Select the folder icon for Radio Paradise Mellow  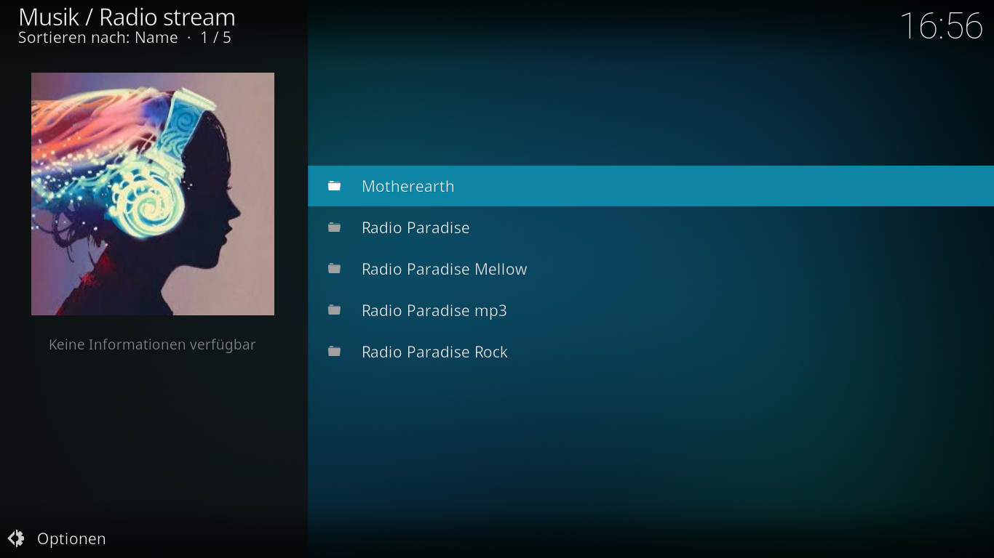pos(334,269)
